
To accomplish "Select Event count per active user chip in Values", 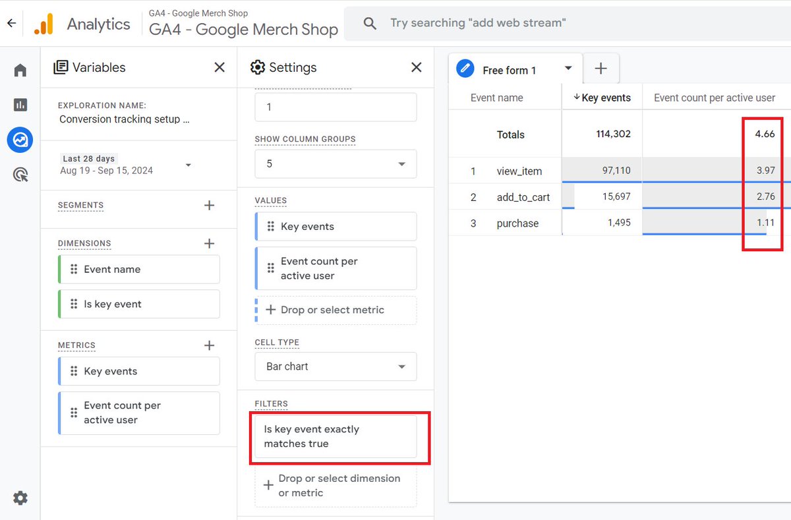I will tap(336, 268).
